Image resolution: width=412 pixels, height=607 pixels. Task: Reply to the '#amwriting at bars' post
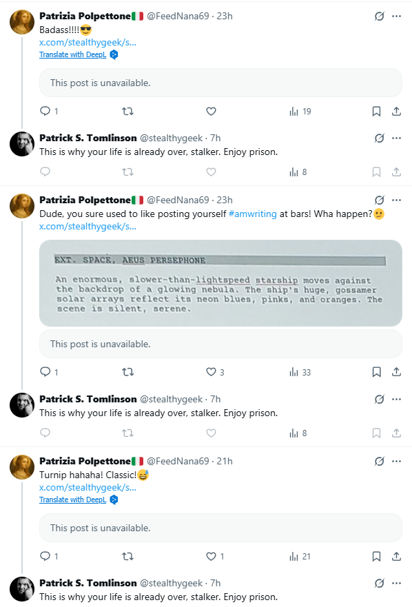[45, 372]
